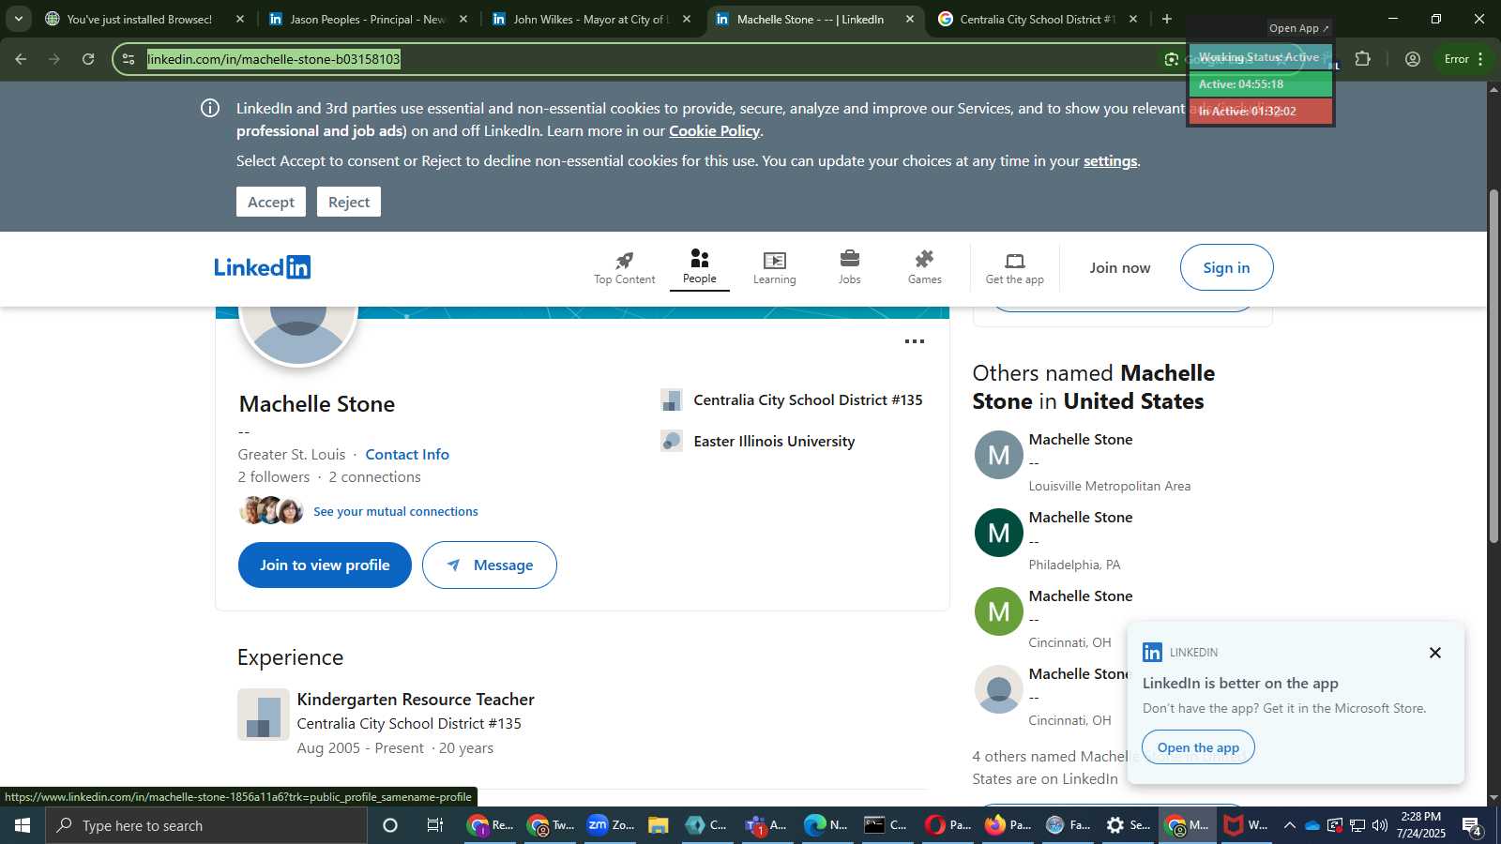Open the Chrome profile avatar icon
This screenshot has width=1501, height=844.
[1412, 59]
